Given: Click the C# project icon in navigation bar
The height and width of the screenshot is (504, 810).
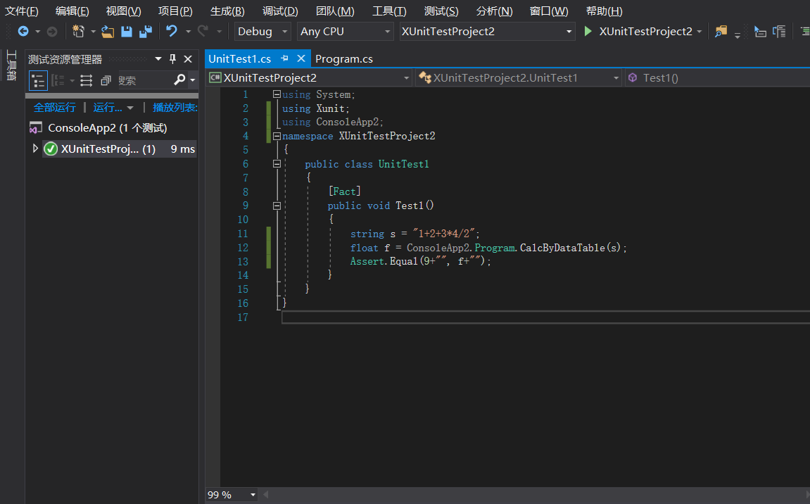Looking at the screenshot, I should coord(215,77).
